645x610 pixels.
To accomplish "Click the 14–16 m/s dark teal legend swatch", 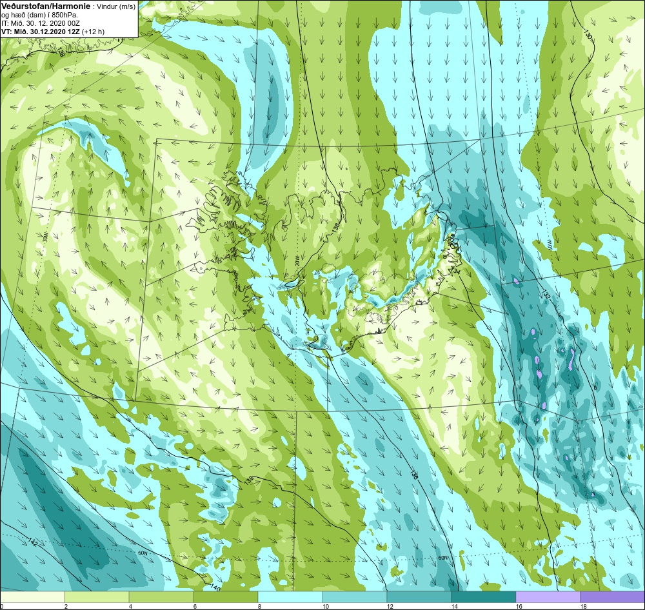I will pos(483,597).
